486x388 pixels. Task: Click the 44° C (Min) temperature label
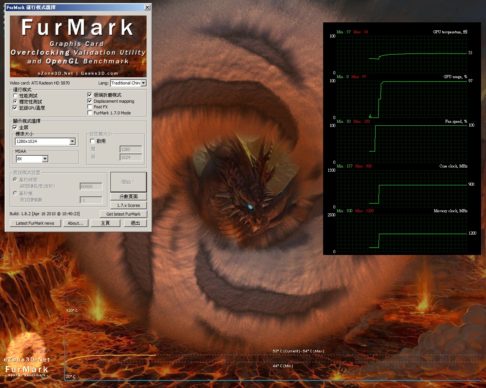(x=283, y=366)
